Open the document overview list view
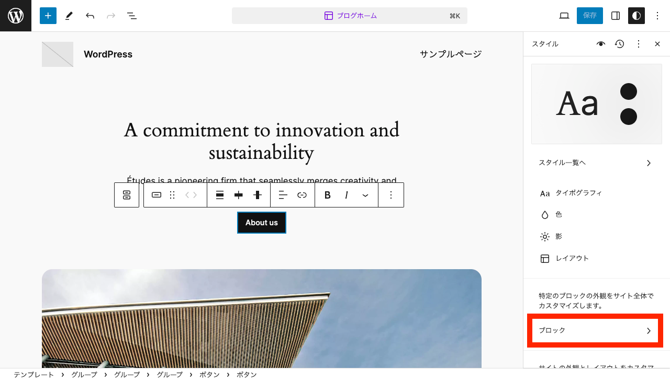This screenshot has height=381, width=670. click(132, 16)
